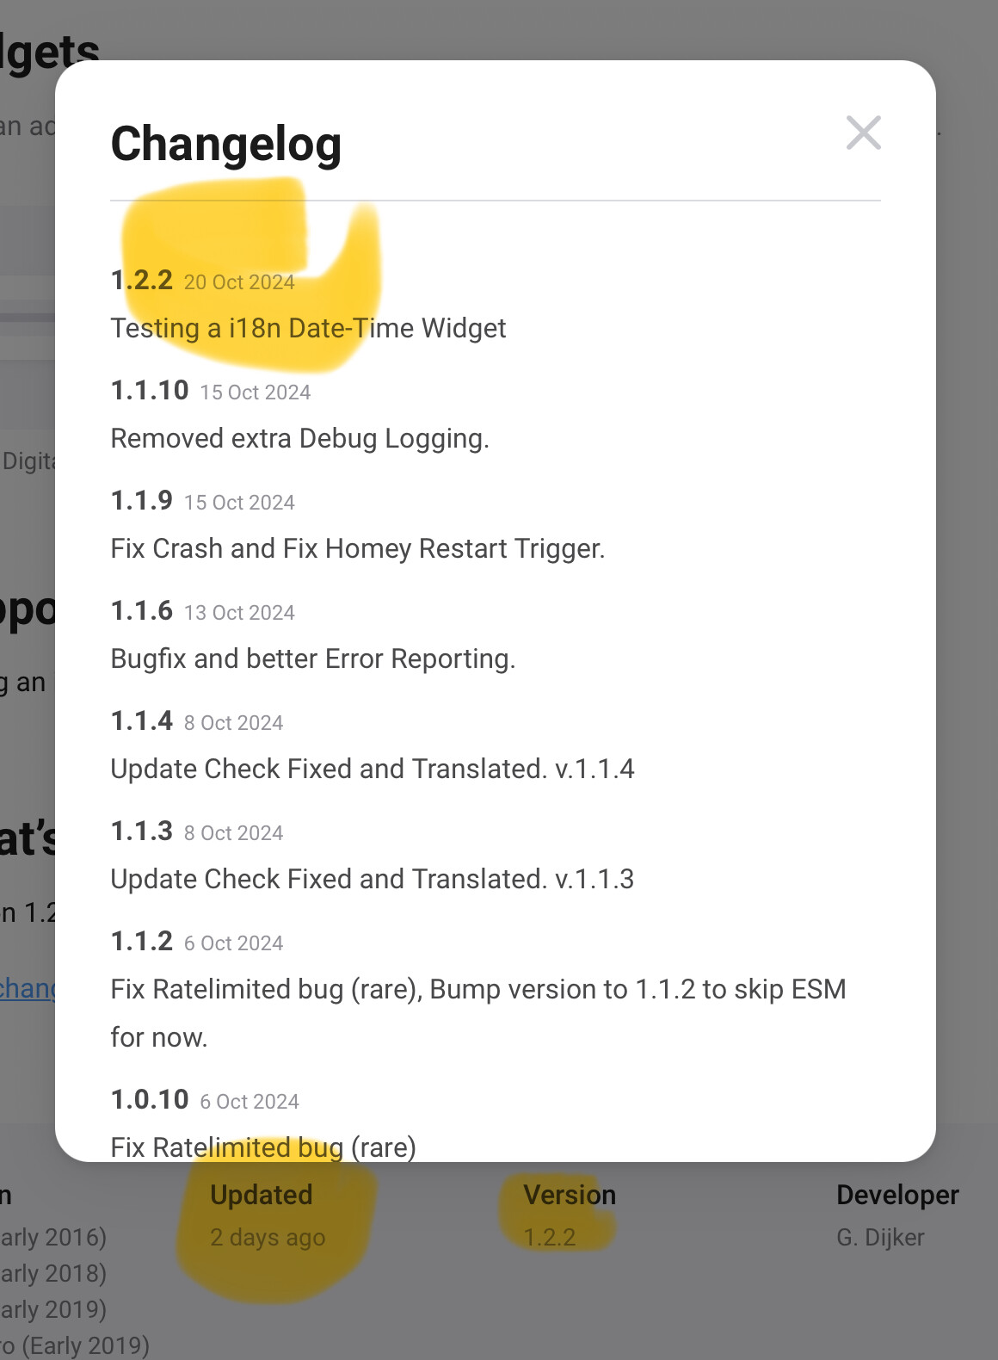
Task: Click 'Bugfix and better Error Reporting.' text
Action: click(313, 658)
